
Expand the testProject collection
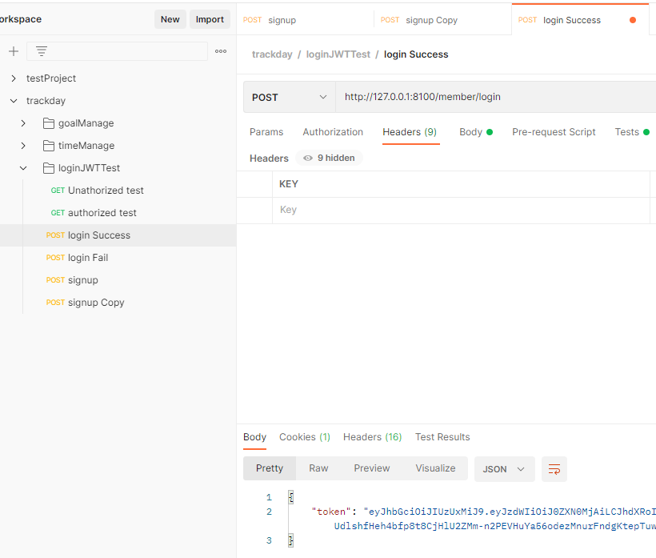click(14, 78)
